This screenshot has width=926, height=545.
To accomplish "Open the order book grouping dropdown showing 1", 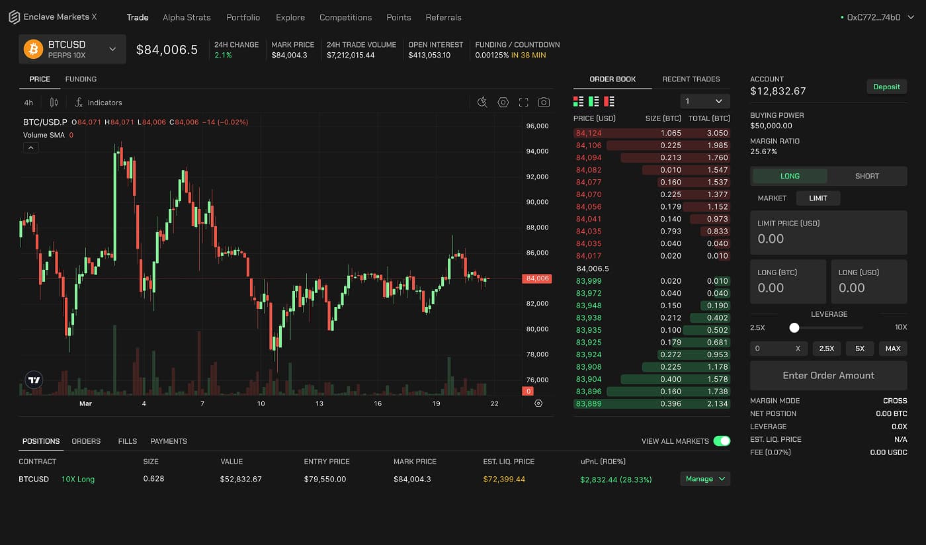I will point(705,101).
